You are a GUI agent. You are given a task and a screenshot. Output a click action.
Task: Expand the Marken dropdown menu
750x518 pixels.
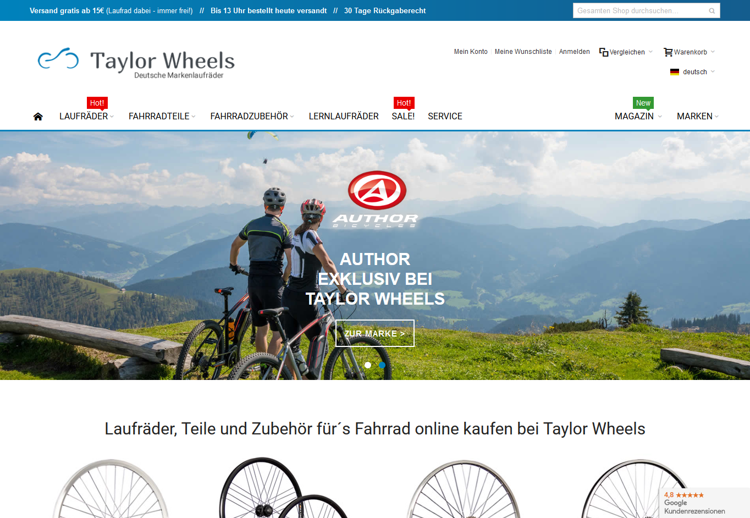click(x=698, y=117)
